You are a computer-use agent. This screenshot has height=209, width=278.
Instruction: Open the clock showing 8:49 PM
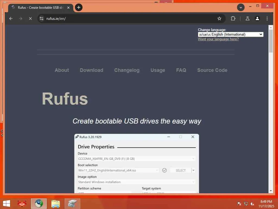click(266, 204)
